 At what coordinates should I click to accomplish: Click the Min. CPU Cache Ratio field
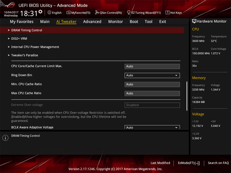point(152,85)
